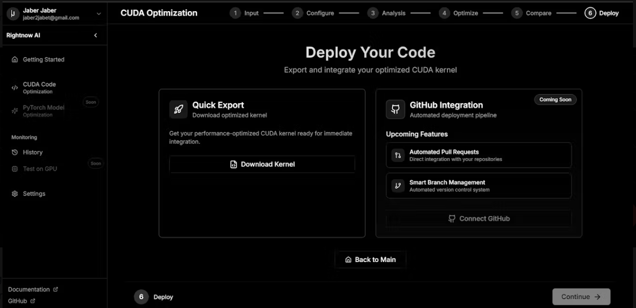This screenshot has width=636, height=308.
Task: Click the PyTorch Model sparkle icon
Action: (x=15, y=111)
